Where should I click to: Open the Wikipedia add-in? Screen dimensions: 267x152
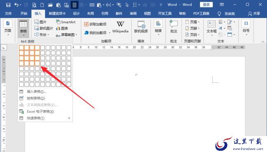(120, 27)
